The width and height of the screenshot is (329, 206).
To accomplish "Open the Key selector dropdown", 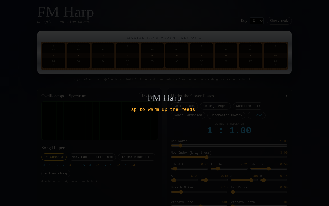I will pyautogui.click(x=257, y=21).
